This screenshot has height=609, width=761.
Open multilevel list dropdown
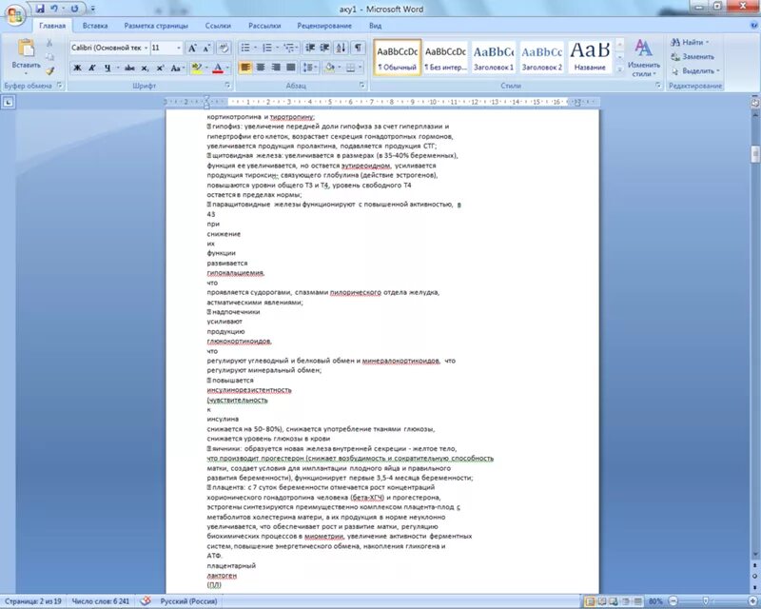coord(290,48)
